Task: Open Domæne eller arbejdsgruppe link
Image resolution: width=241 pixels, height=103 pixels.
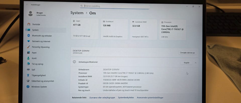Action: pos(102,97)
